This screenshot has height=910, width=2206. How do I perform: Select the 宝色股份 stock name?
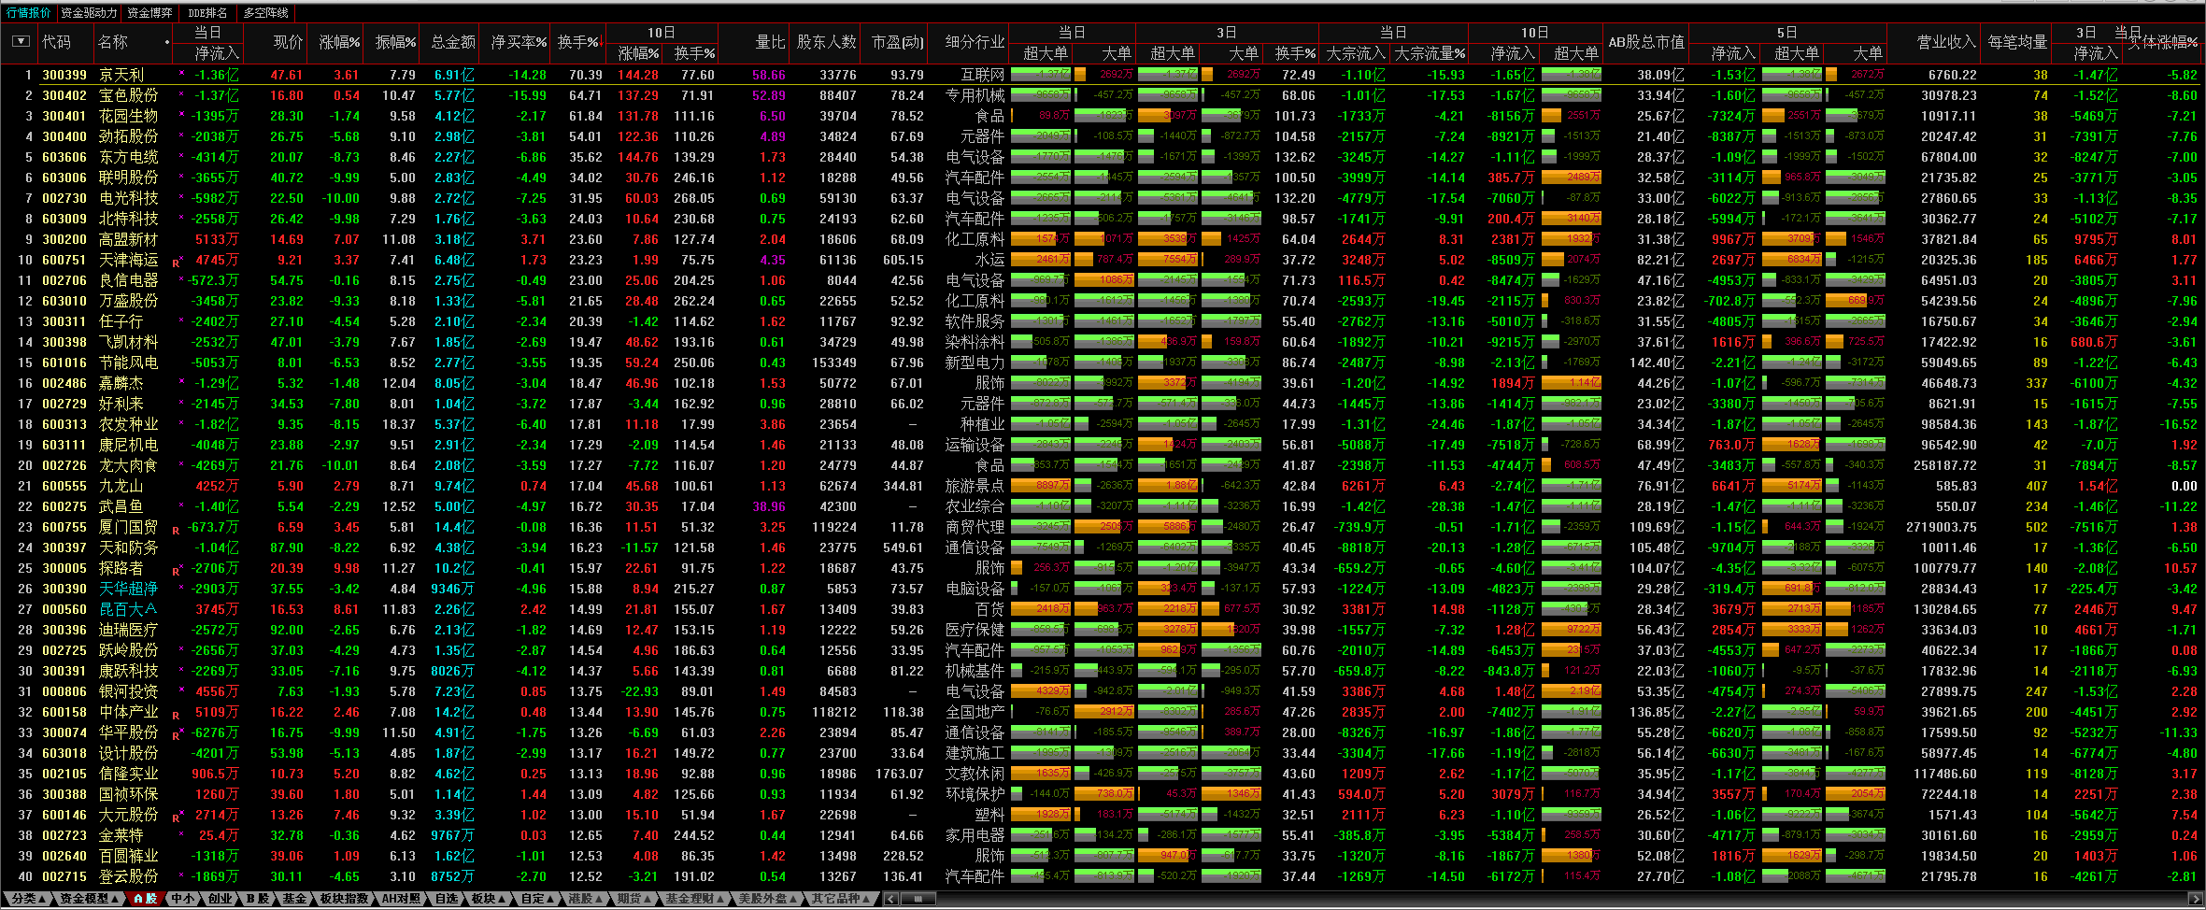(129, 95)
